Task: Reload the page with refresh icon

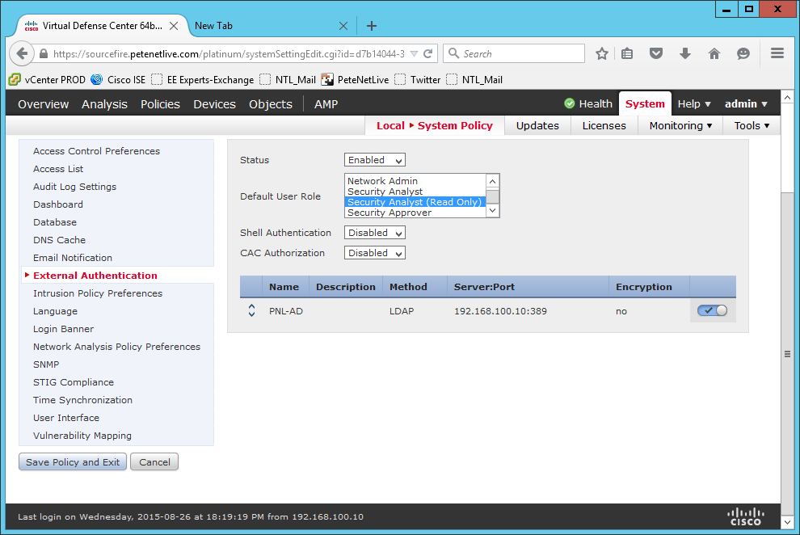Action: pos(428,53)
